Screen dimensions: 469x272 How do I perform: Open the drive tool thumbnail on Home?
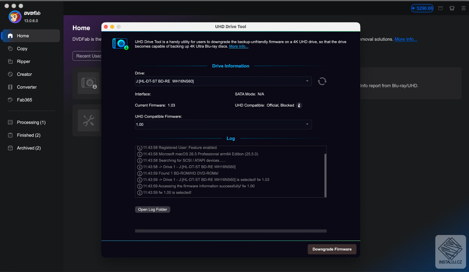pyautogui.click(x=88, y=83)
